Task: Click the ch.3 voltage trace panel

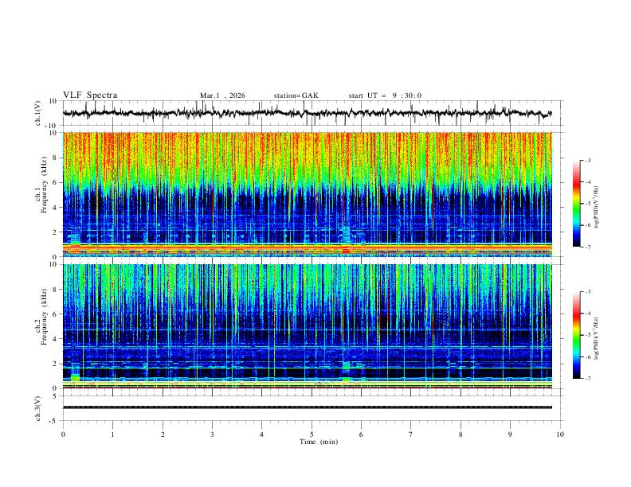Action: tap(312, 408)
